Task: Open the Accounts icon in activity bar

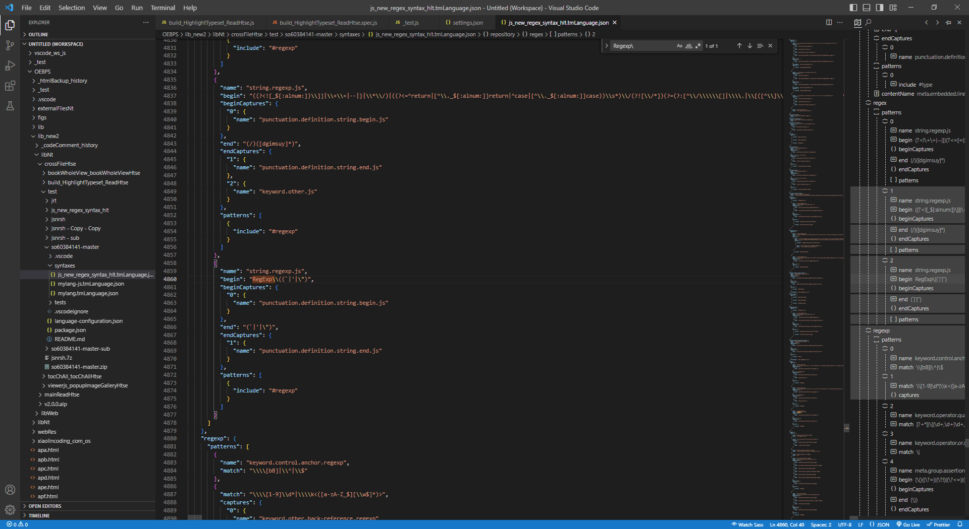Action: pos(10,490)
